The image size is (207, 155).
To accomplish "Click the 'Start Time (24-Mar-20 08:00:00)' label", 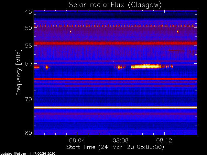I will (x=115, y=147).
